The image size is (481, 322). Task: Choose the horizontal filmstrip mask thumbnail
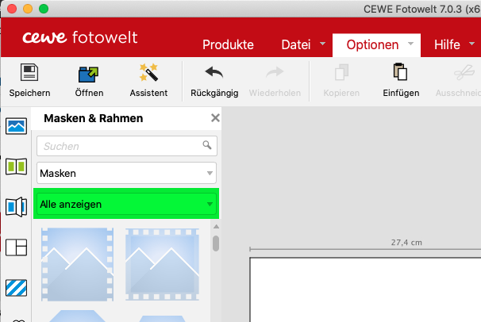click(x=162, y=264)
